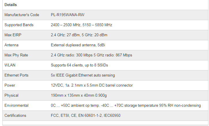Click the Environmental row label
This screenshot has height=126, width=209.
click(x=16, y=106)
